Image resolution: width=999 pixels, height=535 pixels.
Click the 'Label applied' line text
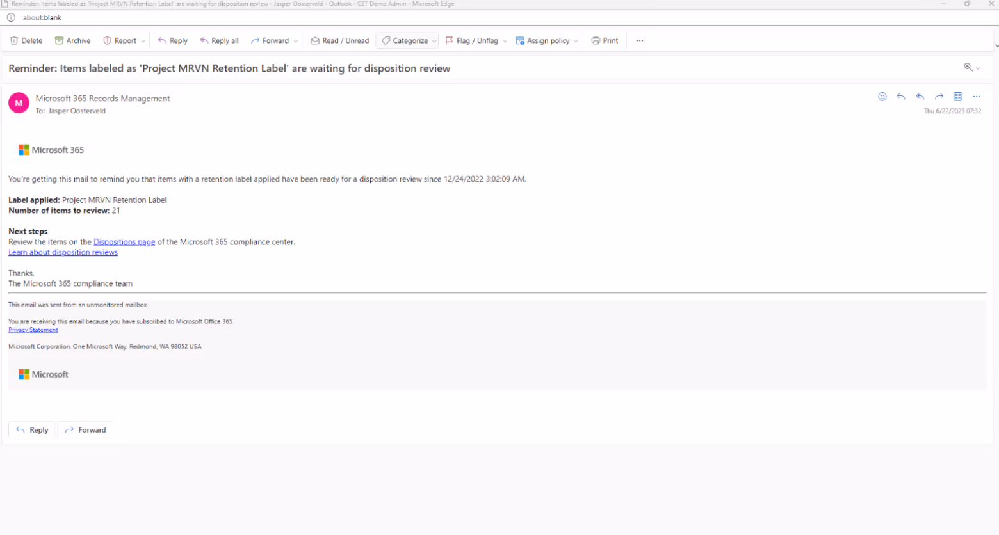pyautogui.click(x=88, y=200)
